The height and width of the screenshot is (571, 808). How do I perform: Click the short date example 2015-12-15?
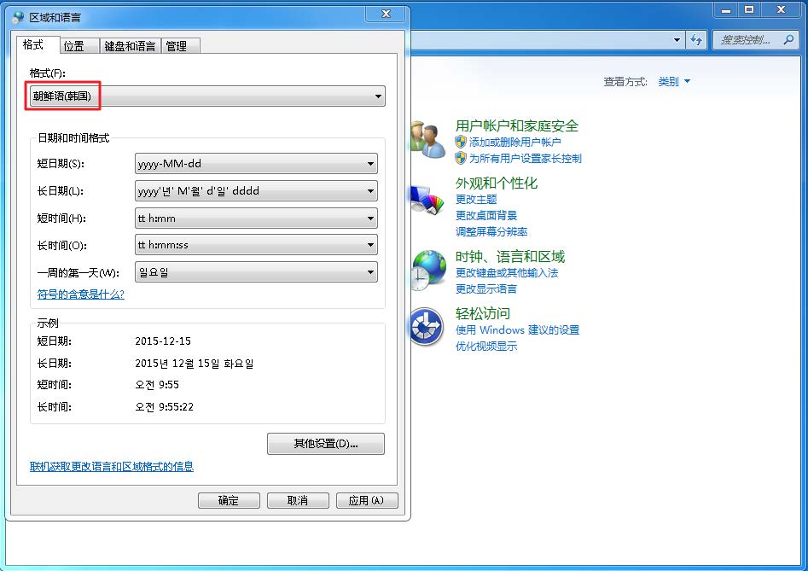coord(163,341)
